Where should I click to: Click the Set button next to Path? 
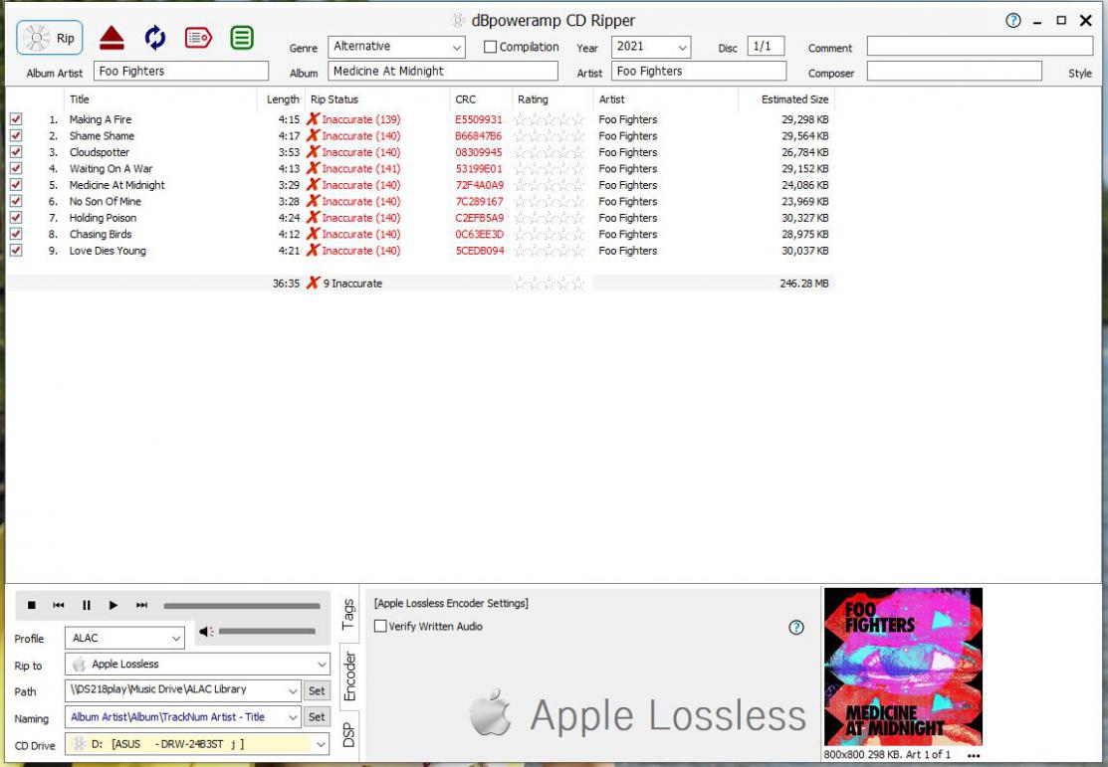317,690
